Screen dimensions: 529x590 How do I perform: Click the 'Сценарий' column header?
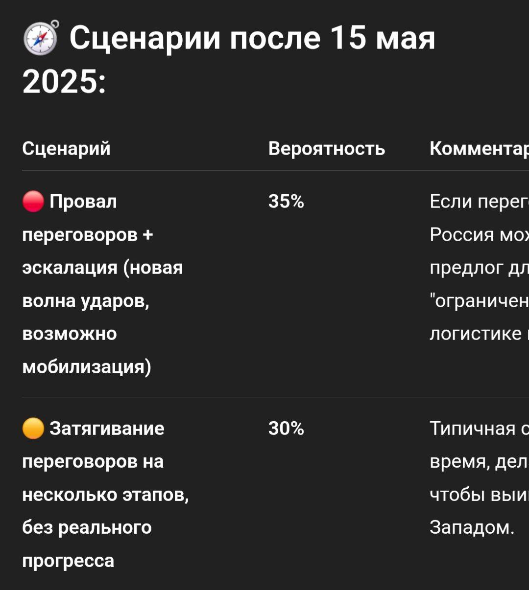pos(66,148)
